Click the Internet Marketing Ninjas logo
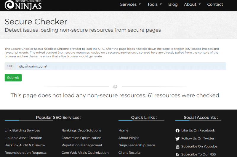The width and height of the screenshot is (237, 157). [23, 5]
